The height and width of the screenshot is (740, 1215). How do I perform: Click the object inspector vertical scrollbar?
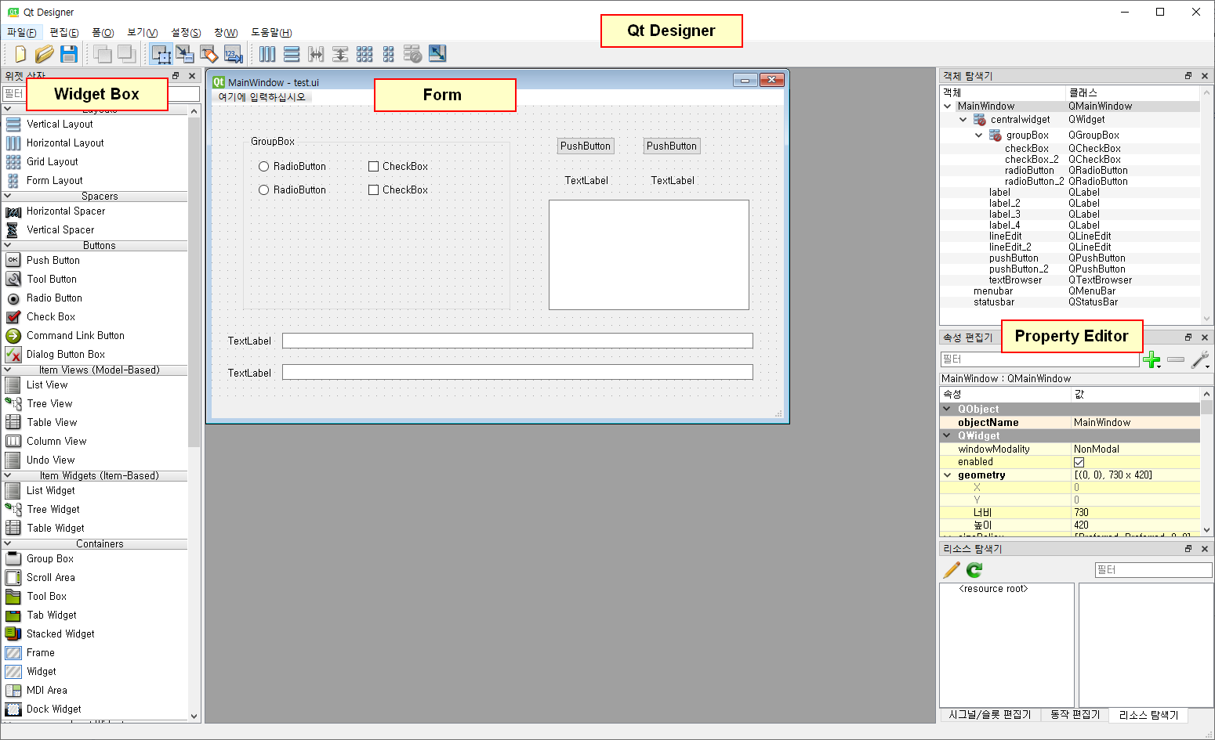coord(1206,204)
